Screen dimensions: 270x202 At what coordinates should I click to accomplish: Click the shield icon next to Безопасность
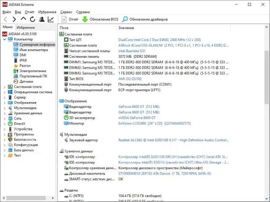click(x=10, y=140)
